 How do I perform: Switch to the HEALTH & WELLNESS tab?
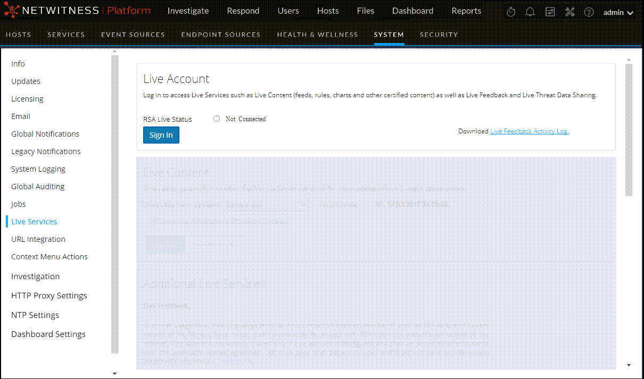pos(317,35)
